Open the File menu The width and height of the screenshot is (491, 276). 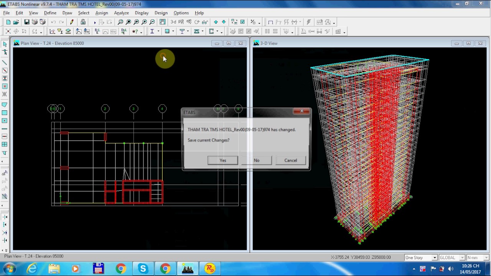7,13
